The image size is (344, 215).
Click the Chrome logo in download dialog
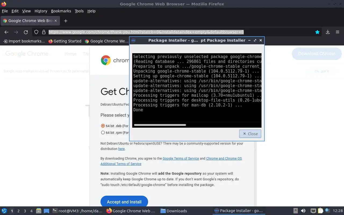point(106,60)
